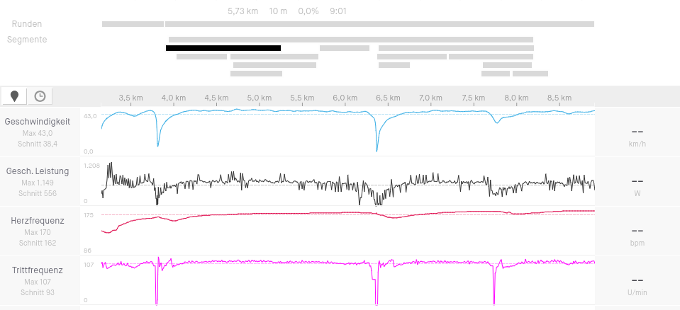Select the Trittfrequenz row label

(37, 270)
